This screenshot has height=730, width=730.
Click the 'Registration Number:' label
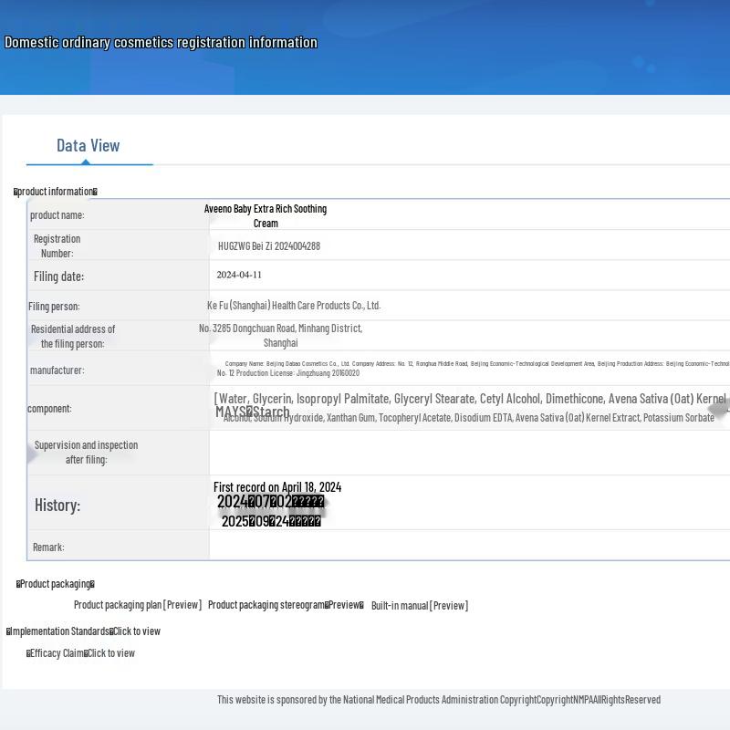pos(57,246)
